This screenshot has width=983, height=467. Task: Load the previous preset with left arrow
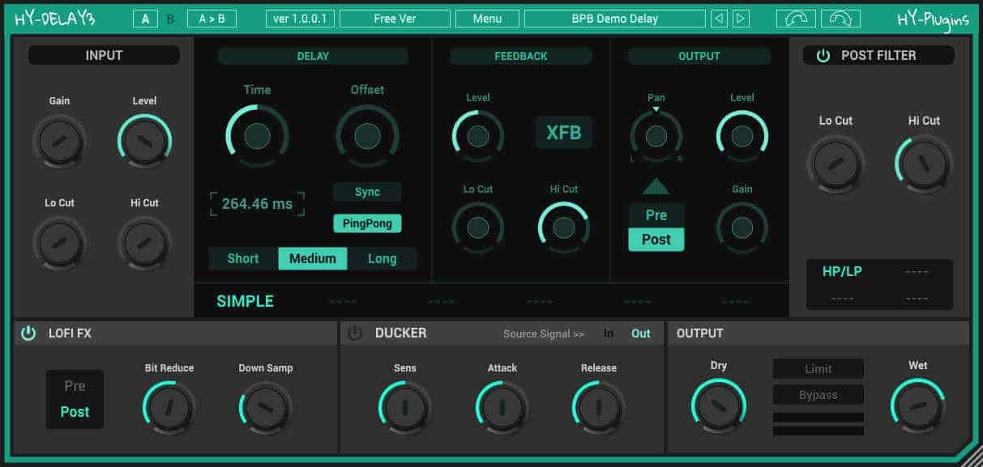[719, 19]
